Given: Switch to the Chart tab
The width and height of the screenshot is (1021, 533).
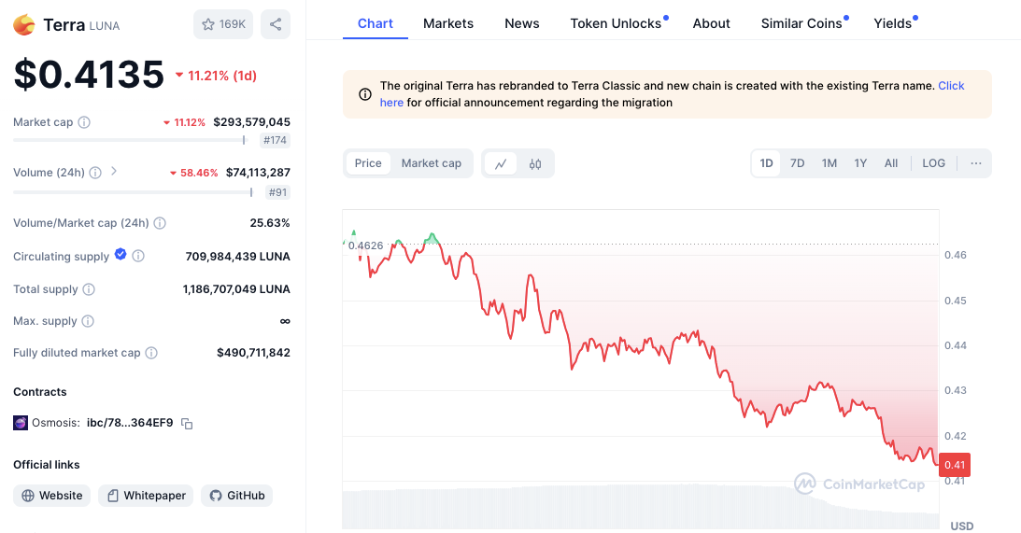Looking at the screenshot, I should pyautogui.click(x=376, y=23).
